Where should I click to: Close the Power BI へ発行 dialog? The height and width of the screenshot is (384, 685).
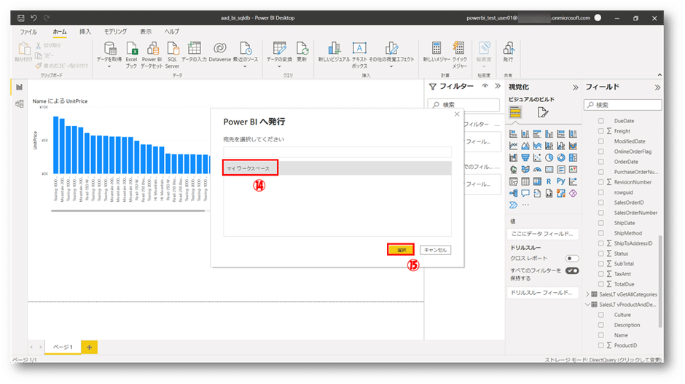[456, 114]
